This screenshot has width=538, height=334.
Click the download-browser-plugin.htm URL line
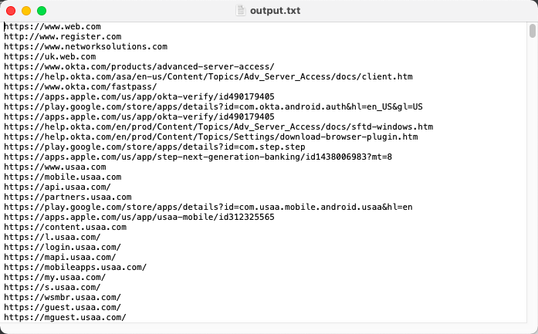pos(211,137)
